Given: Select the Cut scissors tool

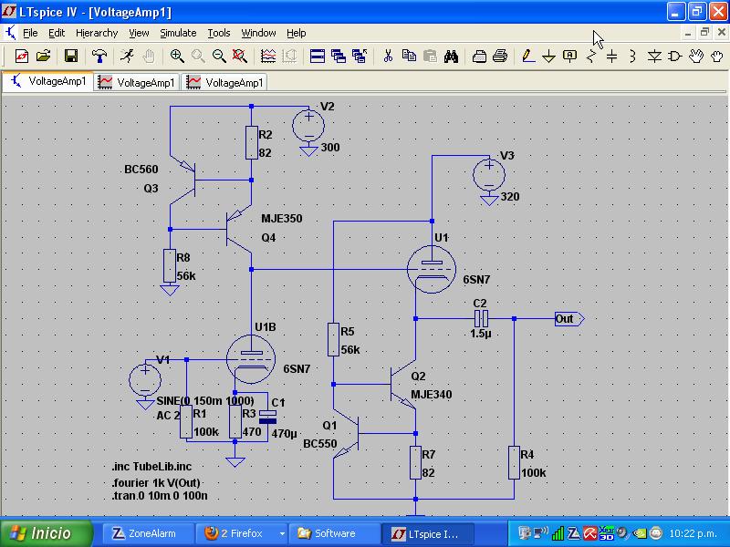Looking at the screenshot, I should [x=388, y=57].
